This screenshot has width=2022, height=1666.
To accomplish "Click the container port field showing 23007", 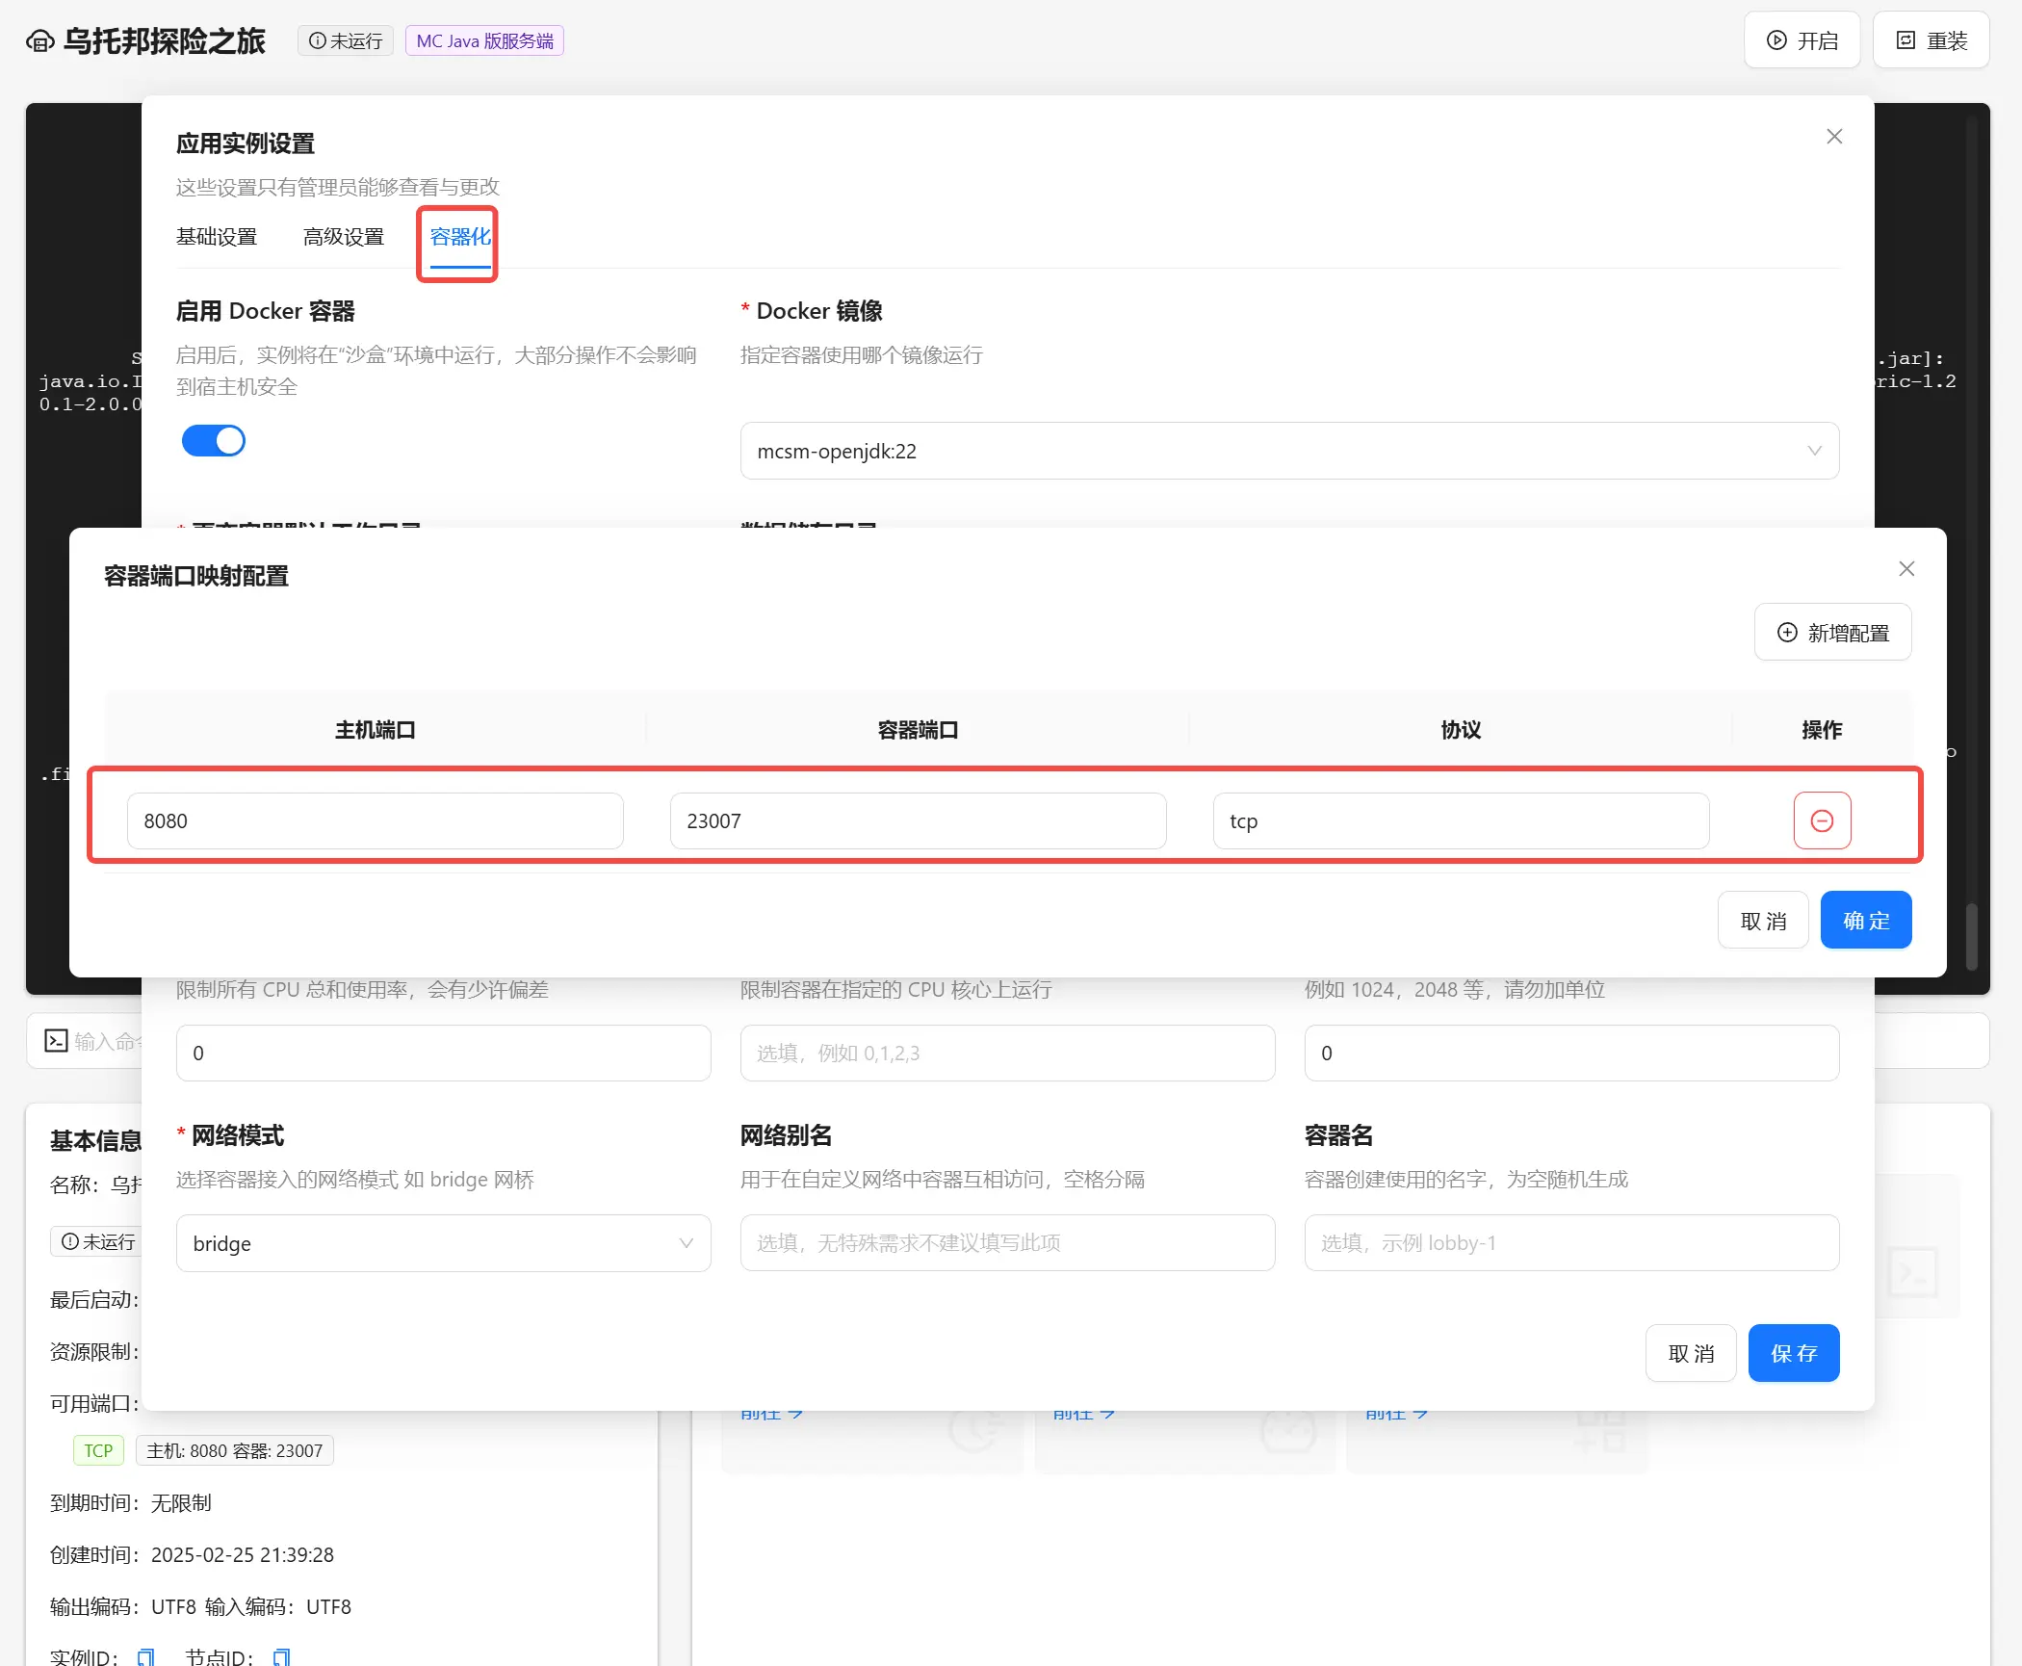I will [918, 821].
